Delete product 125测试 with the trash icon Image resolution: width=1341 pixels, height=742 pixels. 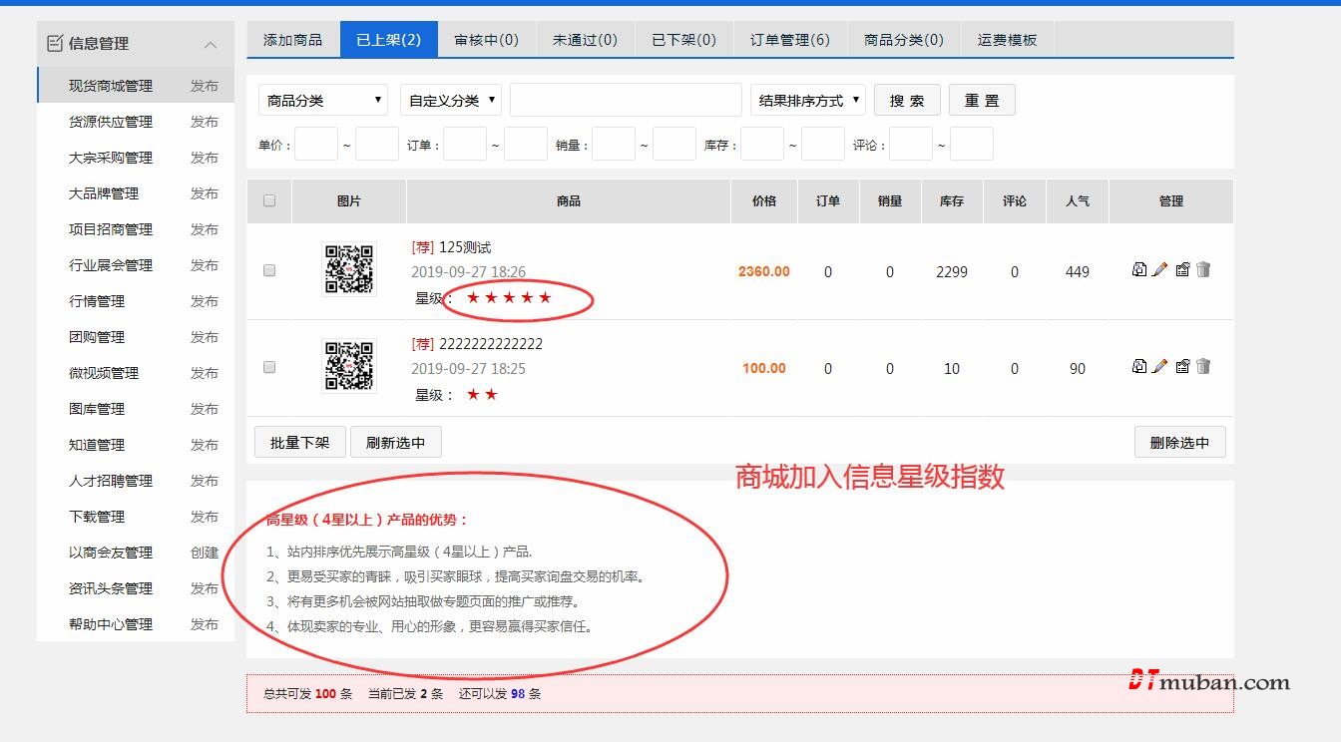[1203, 269]
